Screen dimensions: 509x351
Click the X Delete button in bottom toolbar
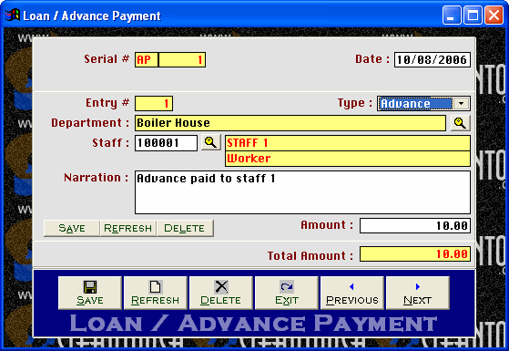coord(221,293)
